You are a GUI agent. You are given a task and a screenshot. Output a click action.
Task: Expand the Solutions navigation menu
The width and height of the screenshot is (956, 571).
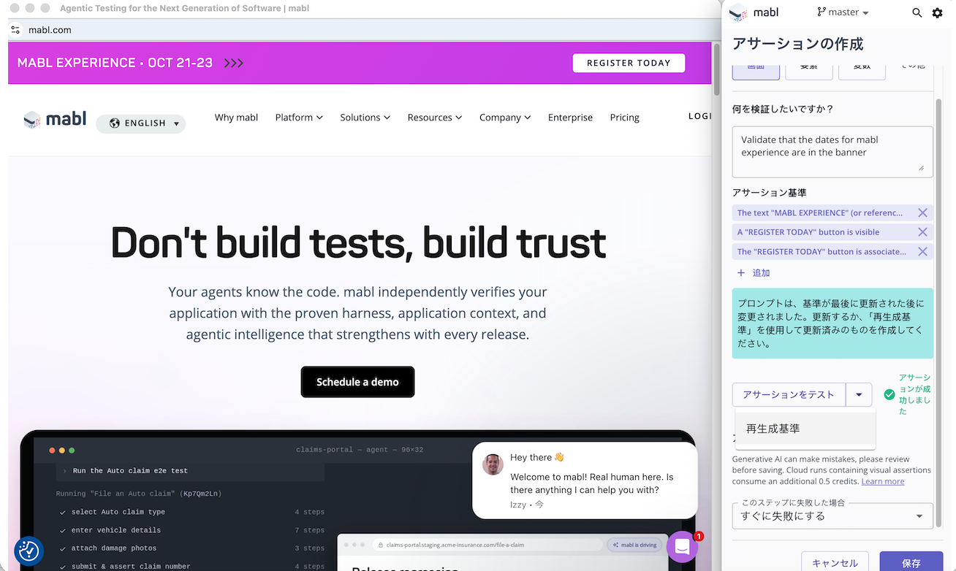[x=365, y=118]
